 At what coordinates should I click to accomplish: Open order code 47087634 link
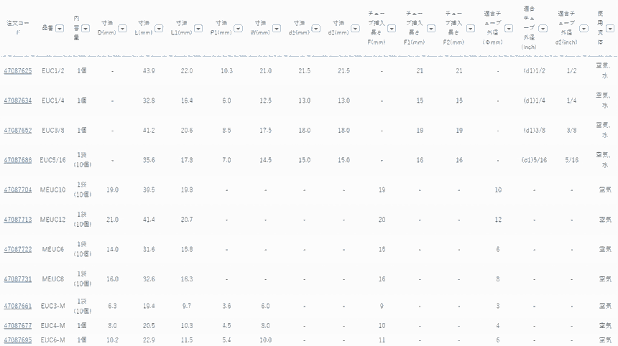(18, 100)
